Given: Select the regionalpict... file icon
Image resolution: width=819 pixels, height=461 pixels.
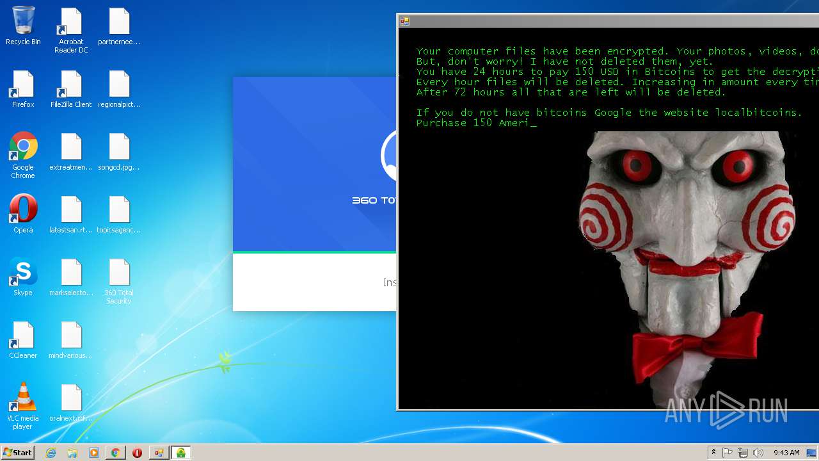Looking at the screenshot, I should pos(119,89).
